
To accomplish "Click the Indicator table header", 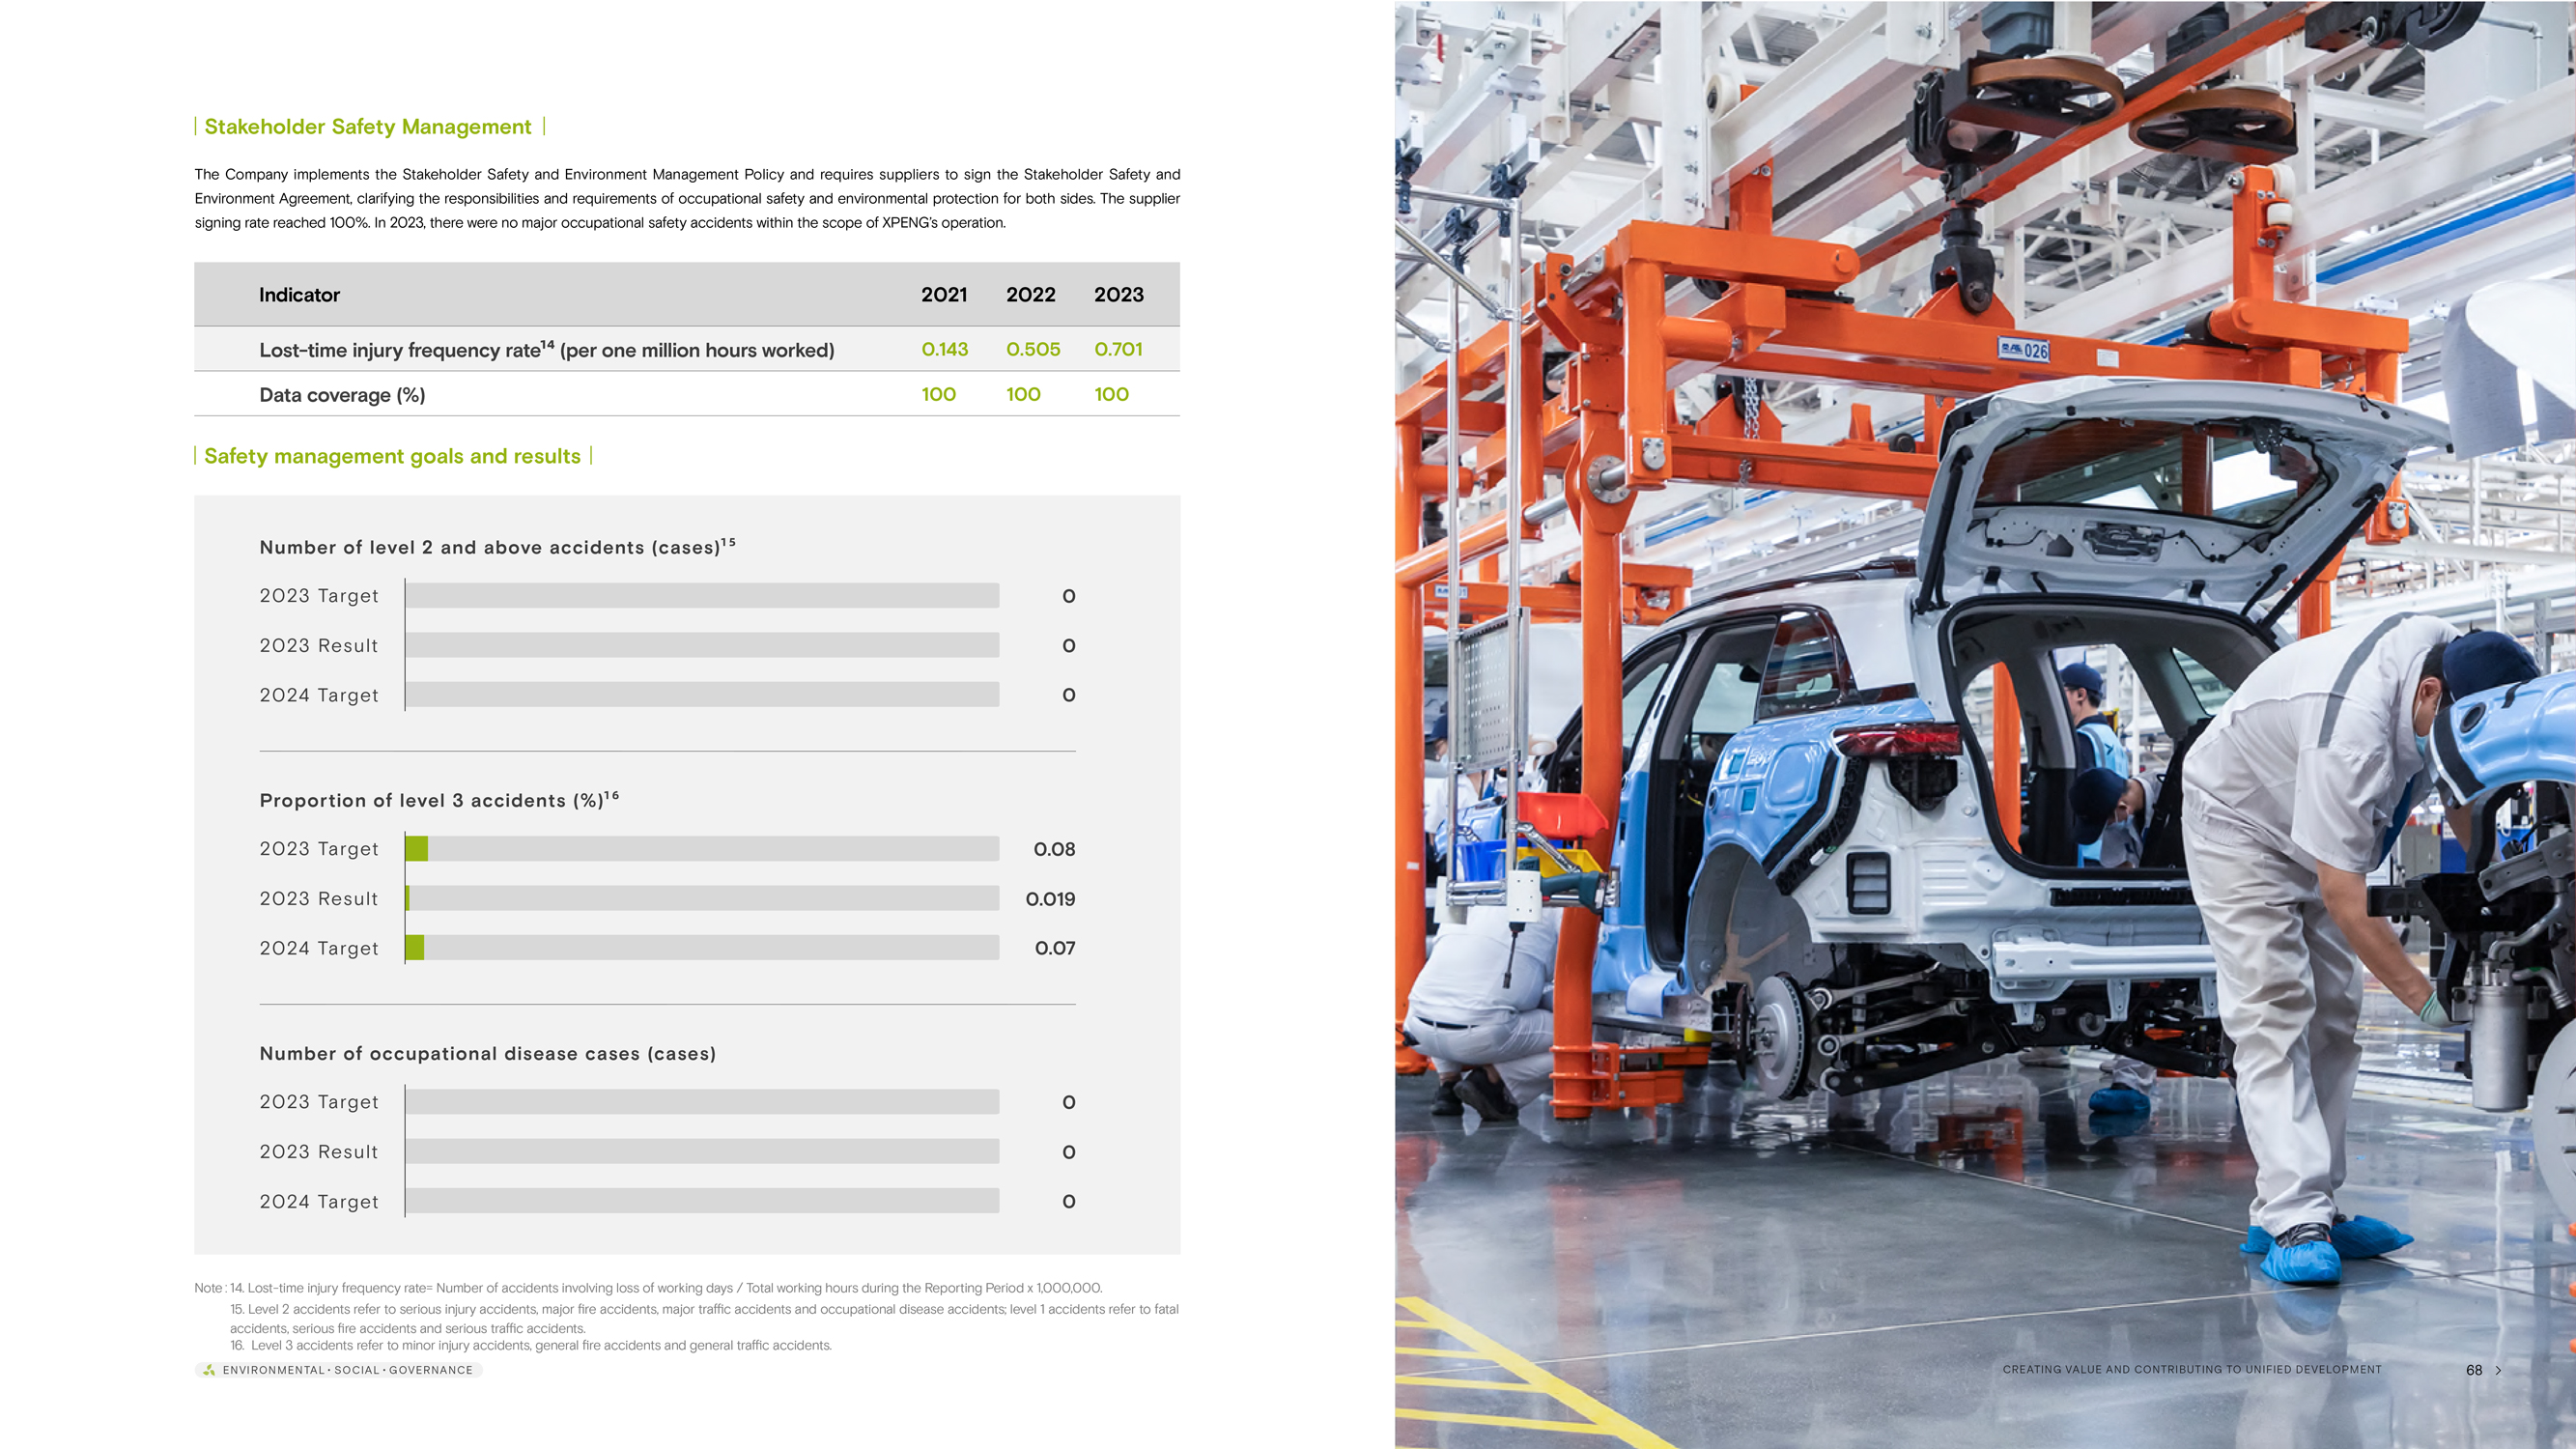I will click(x=299, y=295).
